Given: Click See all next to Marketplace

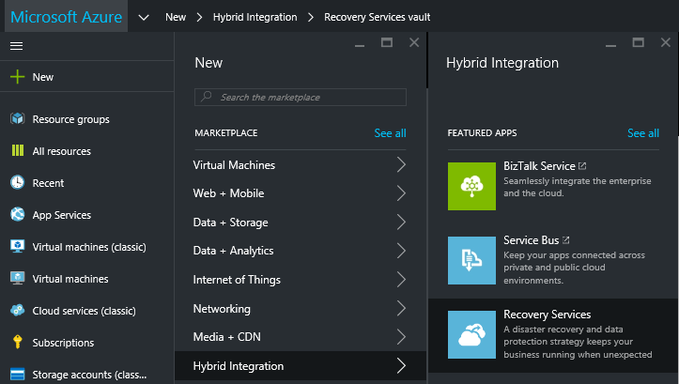Looking at the screenshot, I should pyautogui.click(x=390, y=133).
